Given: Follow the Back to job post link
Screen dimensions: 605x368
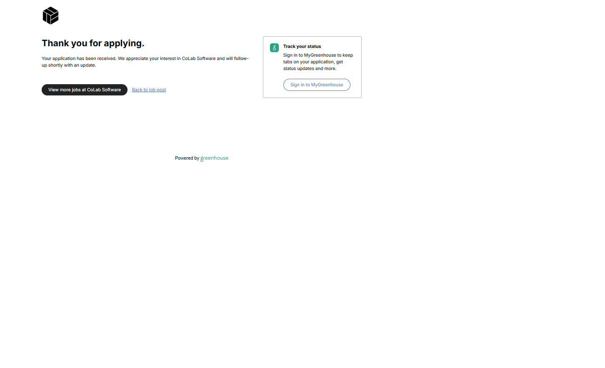Looking at the screenshot, I should pos(149,90).
